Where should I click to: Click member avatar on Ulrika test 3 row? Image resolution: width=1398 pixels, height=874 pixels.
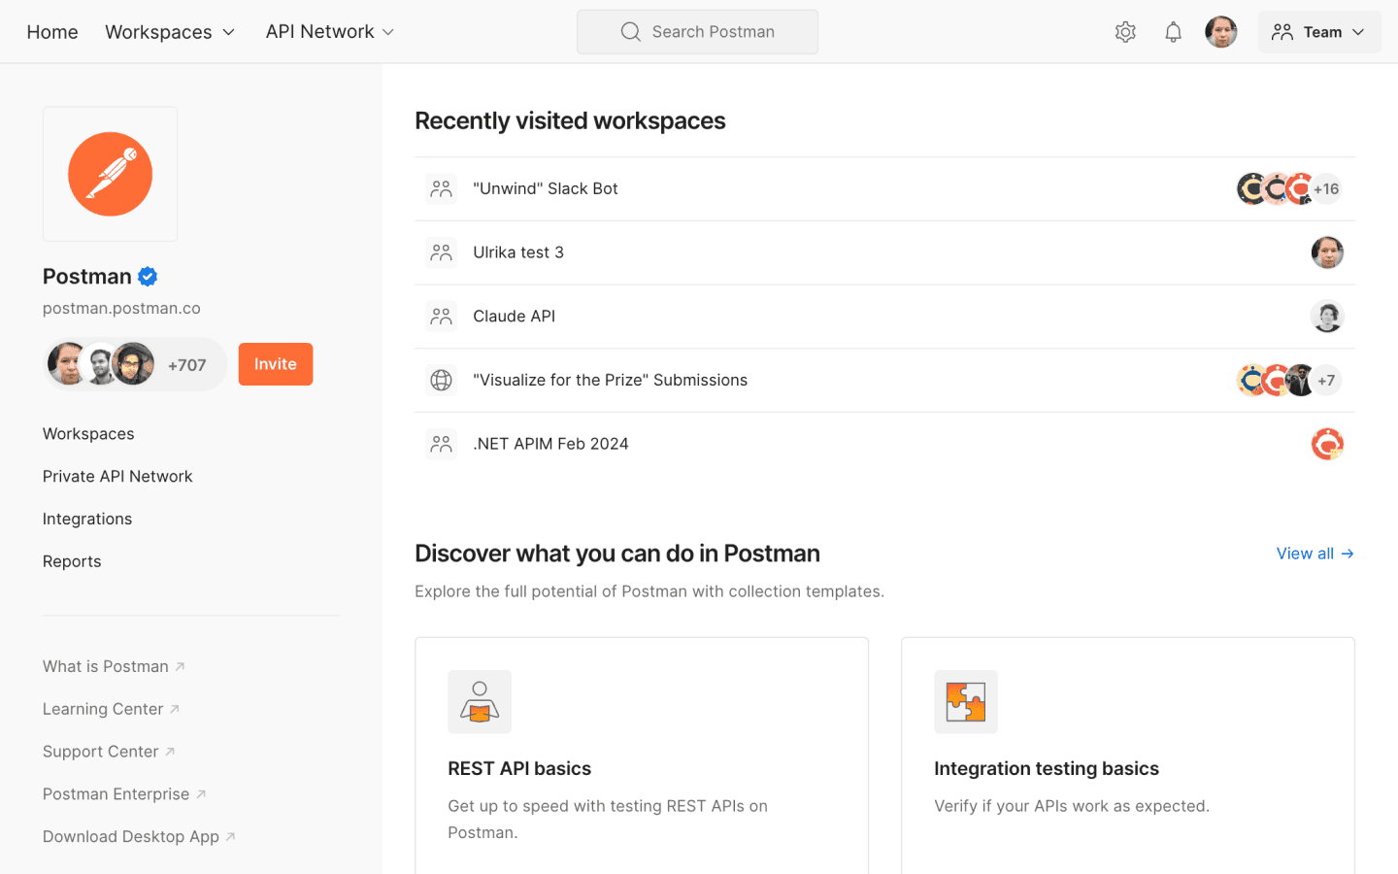point(1327,252)
